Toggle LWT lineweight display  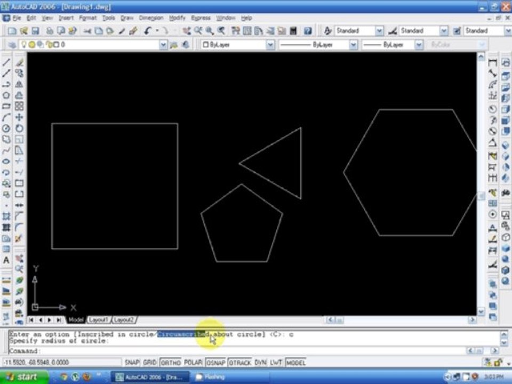276,363
